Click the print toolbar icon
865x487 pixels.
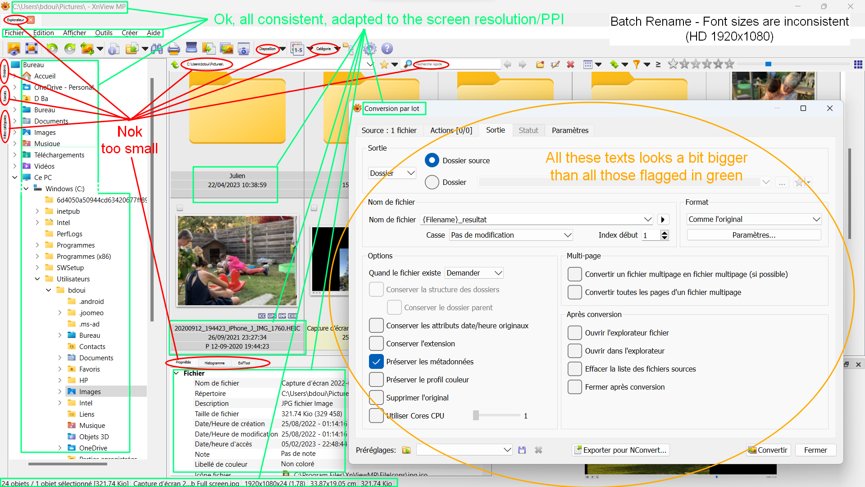[173, 49]
